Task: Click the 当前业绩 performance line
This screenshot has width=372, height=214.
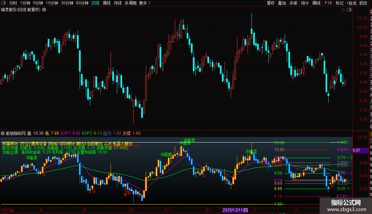Action: click(55, 152)
